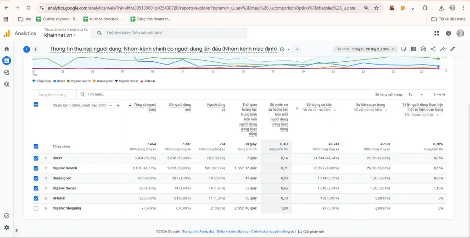Toggle Direct series in chart legend
The image size is (470, 238).
tap(59, 81)
